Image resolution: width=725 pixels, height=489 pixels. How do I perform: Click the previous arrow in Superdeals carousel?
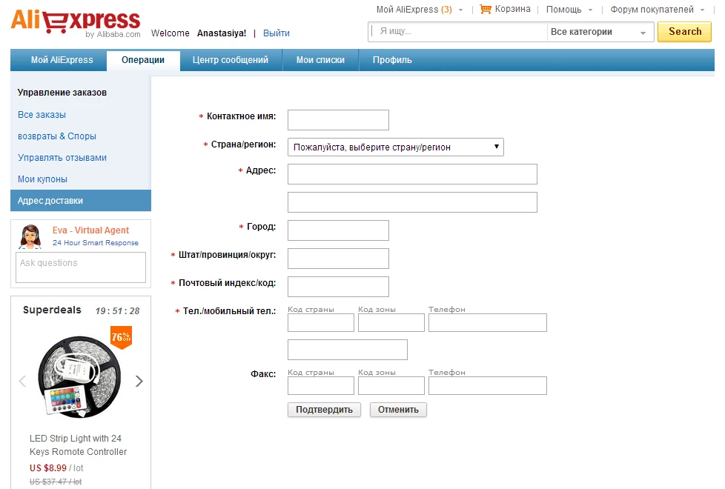point(22,381)
